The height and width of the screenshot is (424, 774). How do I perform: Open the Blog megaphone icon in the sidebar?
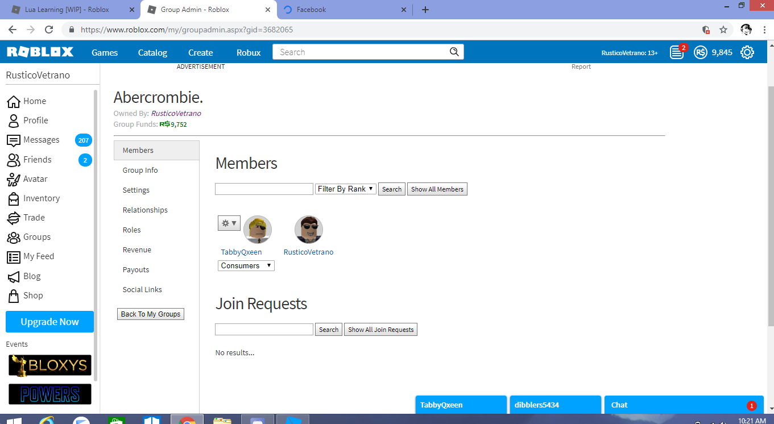coord(13,276)
